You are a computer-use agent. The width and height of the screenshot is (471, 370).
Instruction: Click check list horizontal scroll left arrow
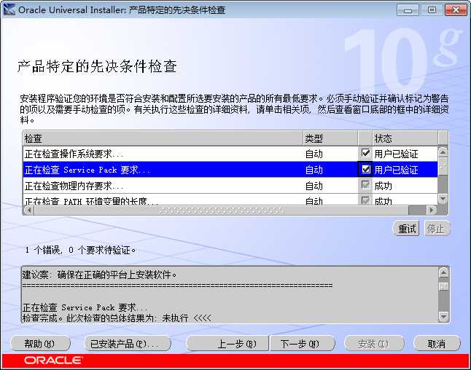(x=28, y=210)
